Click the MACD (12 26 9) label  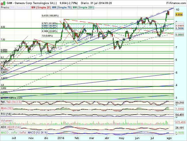click(38, 133)
